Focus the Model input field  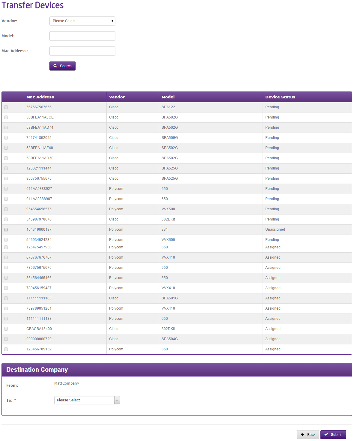click(x=82, y=36)
